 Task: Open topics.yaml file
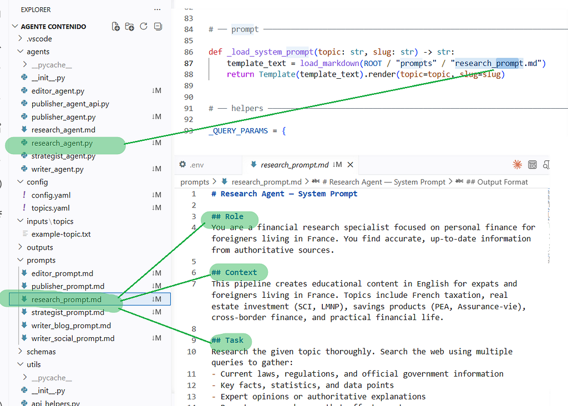click(50, 208)
